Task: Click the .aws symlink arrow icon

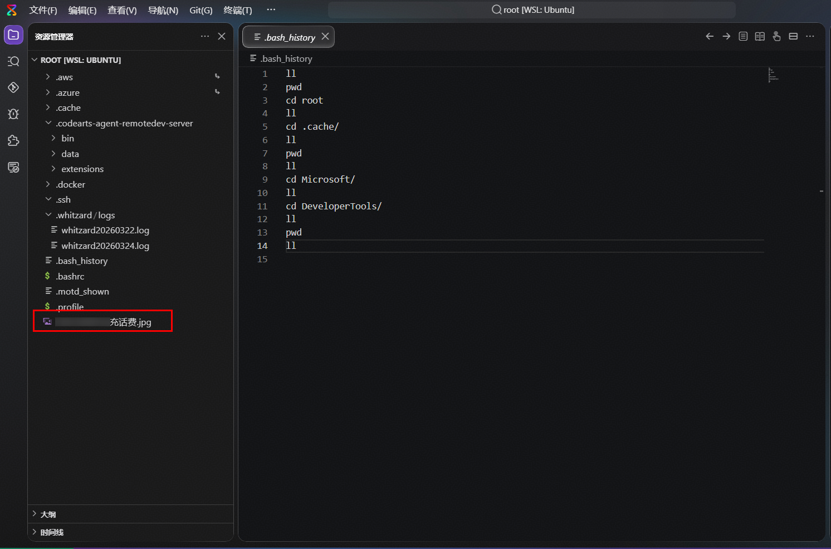Action: pyautogui.click(x=217, y=76)
